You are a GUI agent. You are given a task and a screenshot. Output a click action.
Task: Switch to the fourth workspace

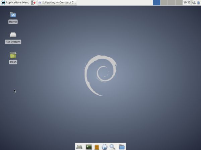pos(179,2)
